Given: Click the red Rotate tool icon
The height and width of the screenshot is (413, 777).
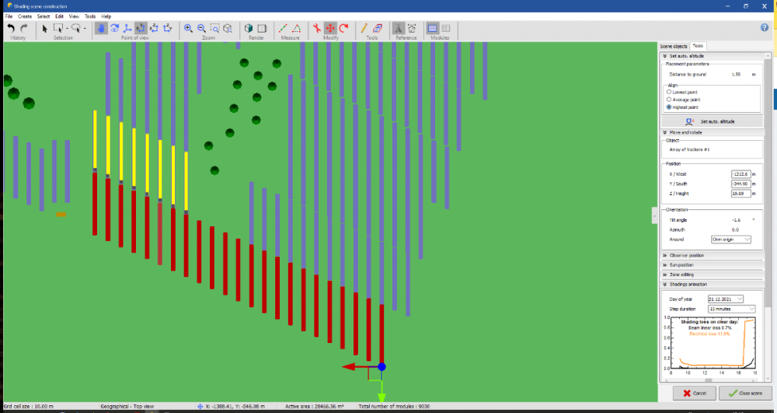Looking at the screenshot, I should [x=343, y=28].
